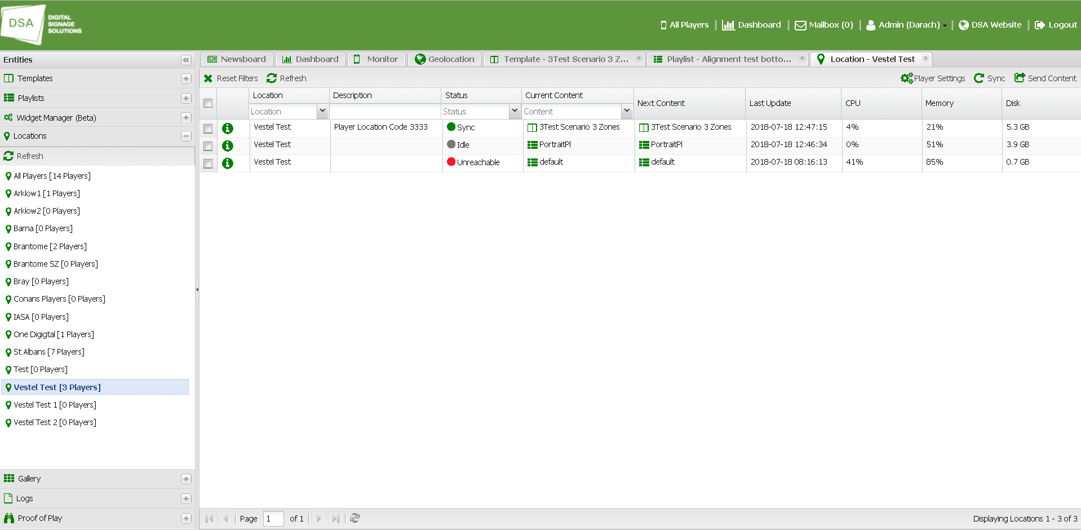Viewport: 1081px width, 530px height.
Task: Click the Reset Filters X icon
Action: pos(208,78)
